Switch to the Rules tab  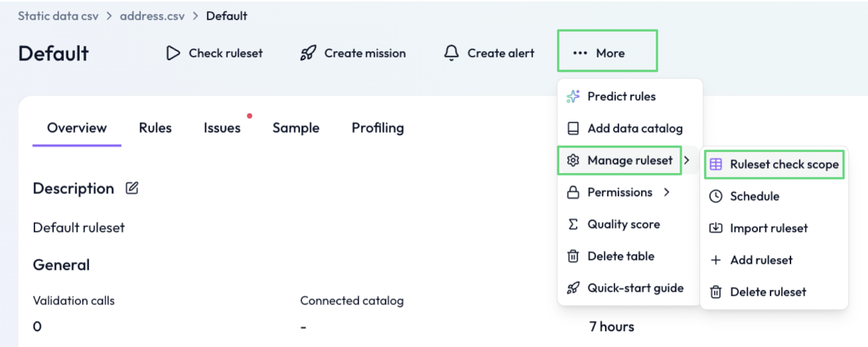155,128
